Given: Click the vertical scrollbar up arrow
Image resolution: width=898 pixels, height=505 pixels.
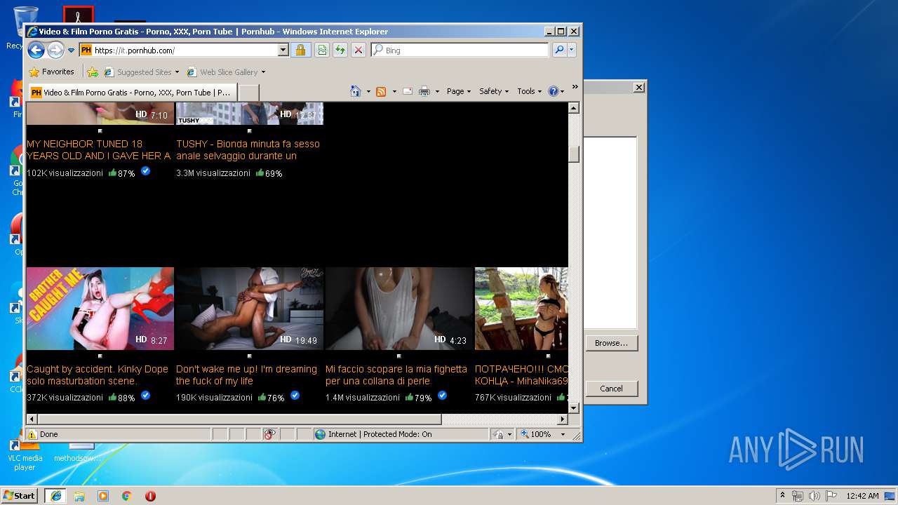Looking at the screenshot, I should [573, 108].
